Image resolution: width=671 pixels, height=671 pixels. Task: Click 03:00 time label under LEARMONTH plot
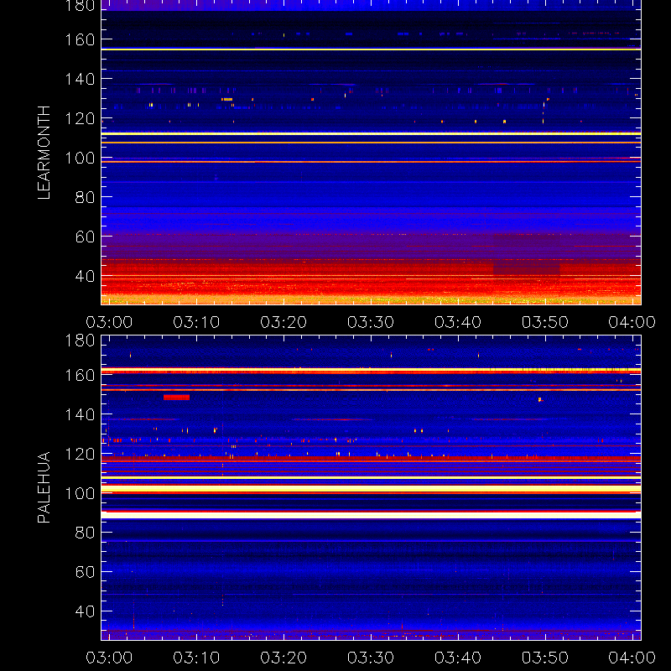coord(109,322)
